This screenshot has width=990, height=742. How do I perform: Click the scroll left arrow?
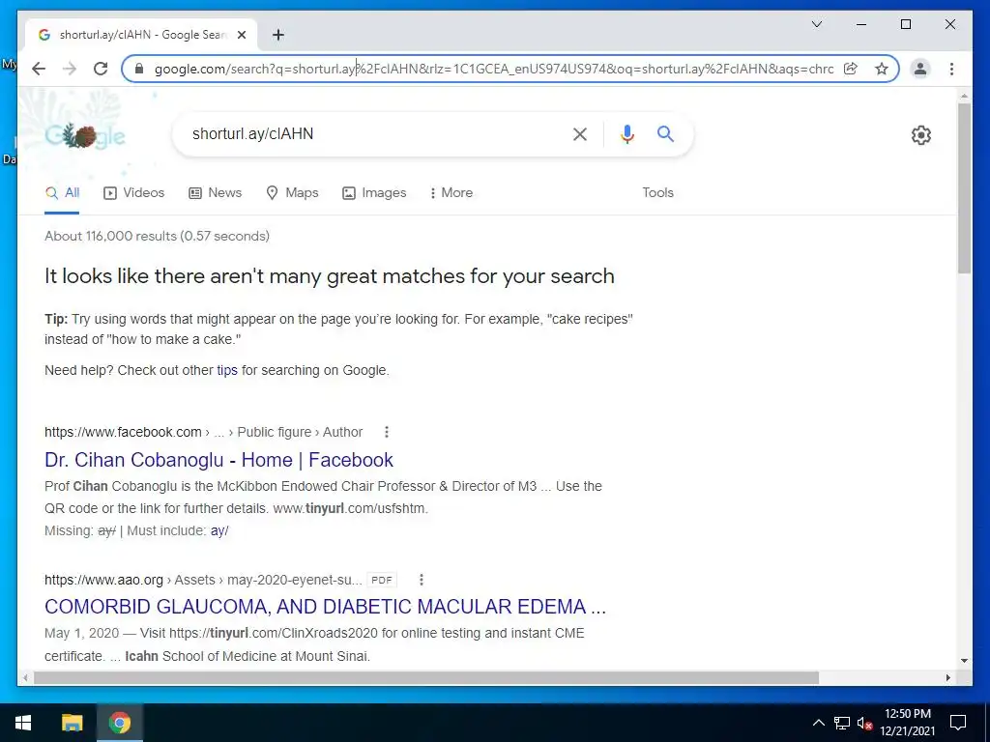click(x=24, y=677)
